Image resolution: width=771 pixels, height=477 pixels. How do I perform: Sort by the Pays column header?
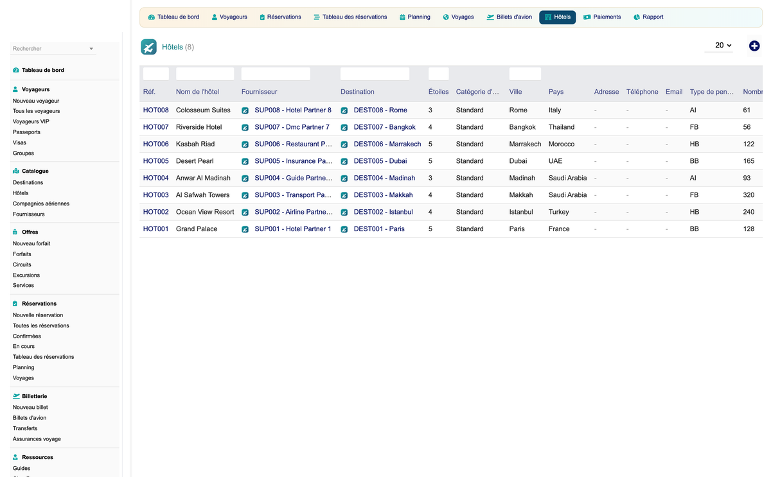(x=556, y=92)
